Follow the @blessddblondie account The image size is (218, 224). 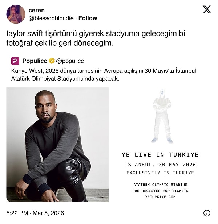[88, 18]
